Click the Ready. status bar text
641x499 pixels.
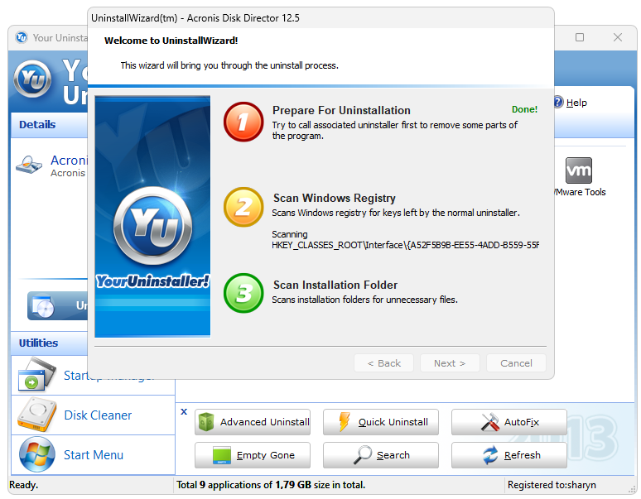(x=23, y=485)
